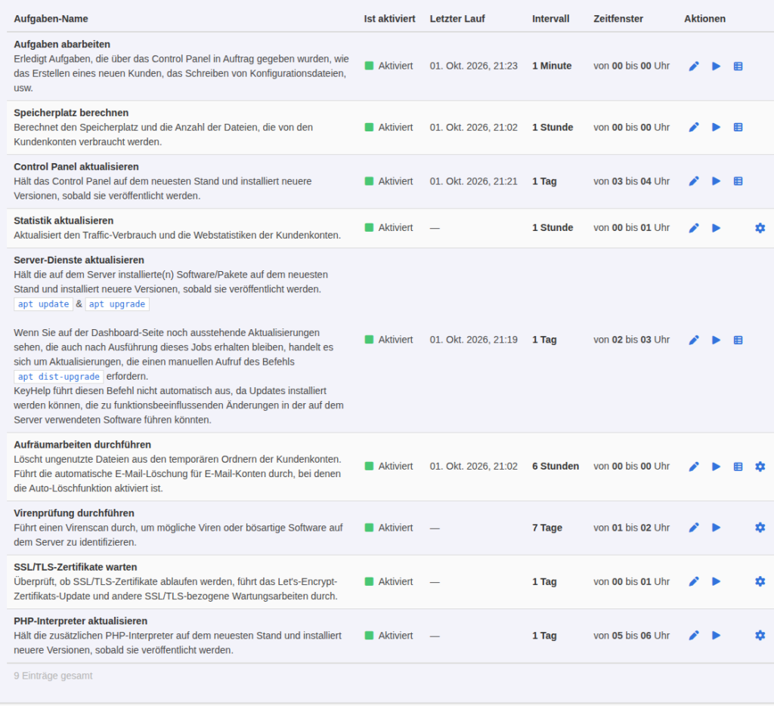
Task: Click the 'Ist aktiviert' column header
Action: [389, 19]
